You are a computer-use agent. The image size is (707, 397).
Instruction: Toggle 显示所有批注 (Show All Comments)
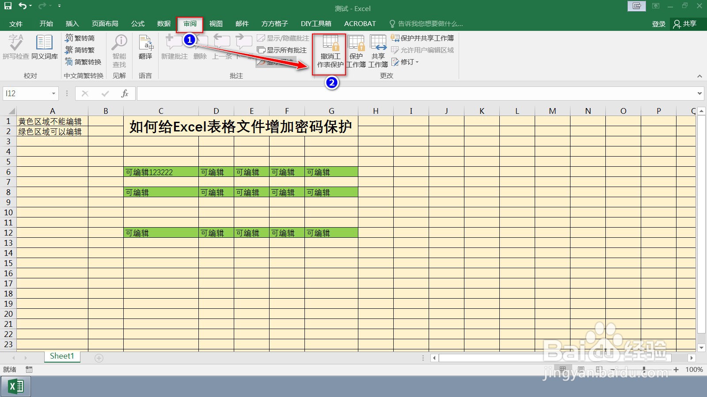tap(282, 50)
